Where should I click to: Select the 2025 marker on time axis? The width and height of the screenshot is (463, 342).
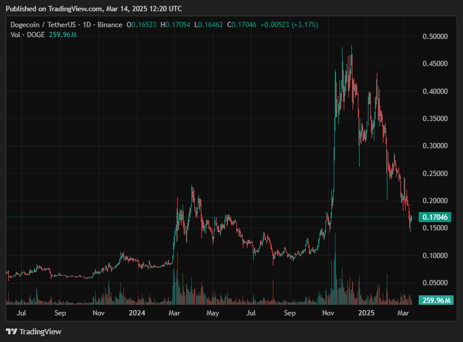(x=367, y=312)
